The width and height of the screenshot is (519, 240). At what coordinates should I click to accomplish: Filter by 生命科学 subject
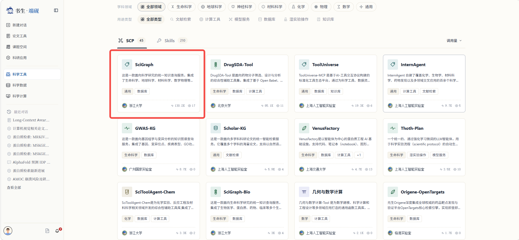point(181,7)
